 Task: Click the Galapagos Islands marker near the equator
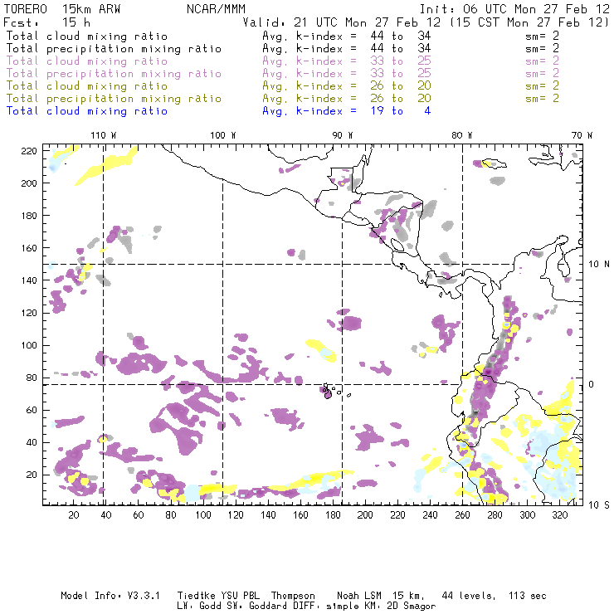coord(329,392)
